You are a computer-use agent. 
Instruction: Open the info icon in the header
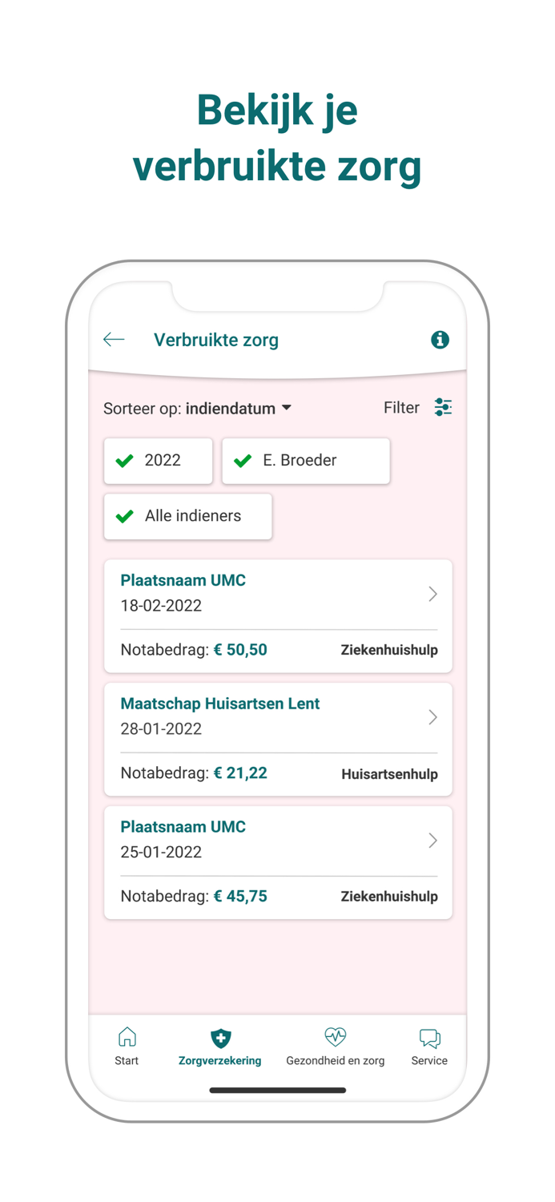(x=440, y=340)
